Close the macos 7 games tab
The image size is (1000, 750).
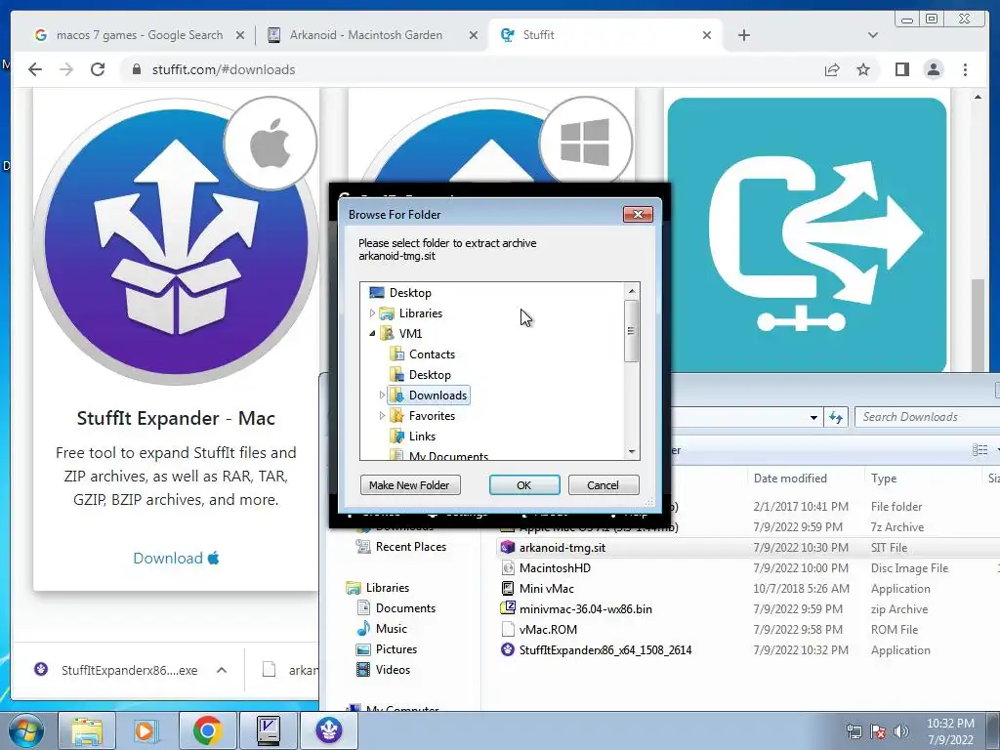240,35
